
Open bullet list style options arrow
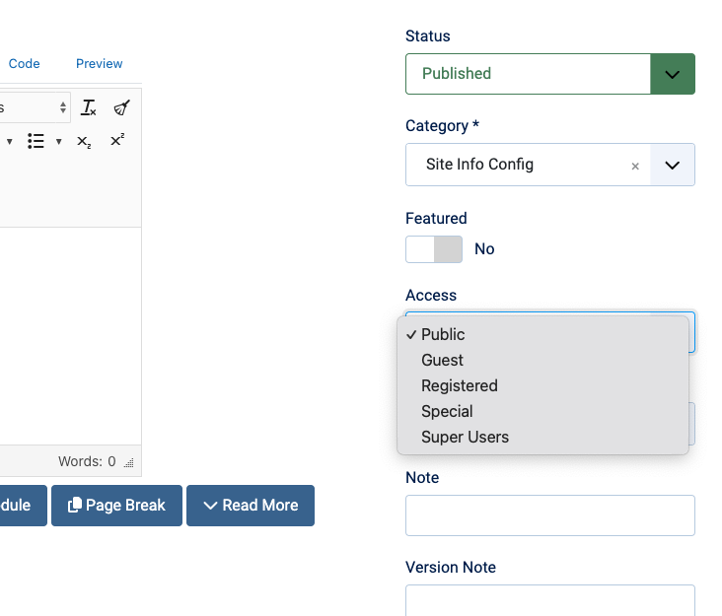pos(58,141)
